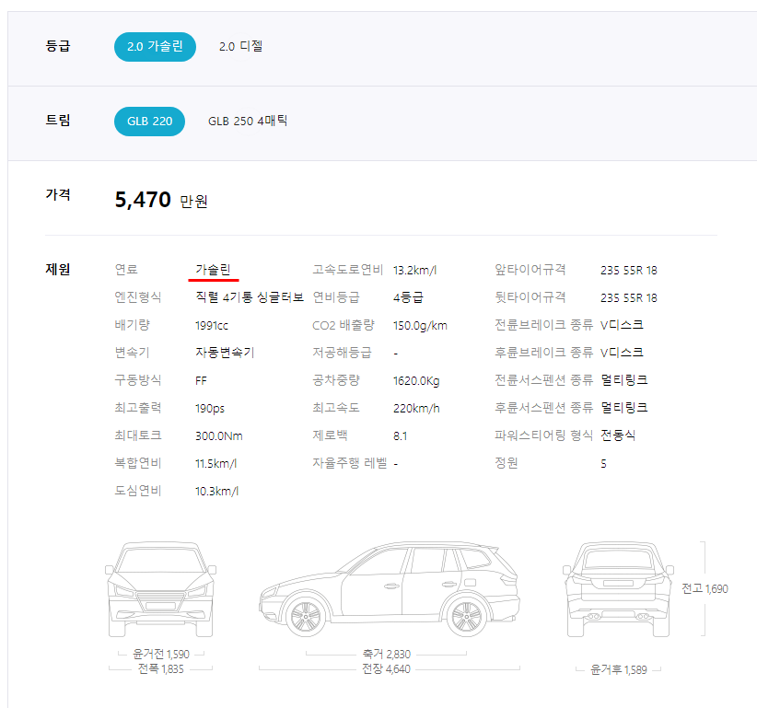
Task: Click max power value 190ps
Action: pos(210,408)
